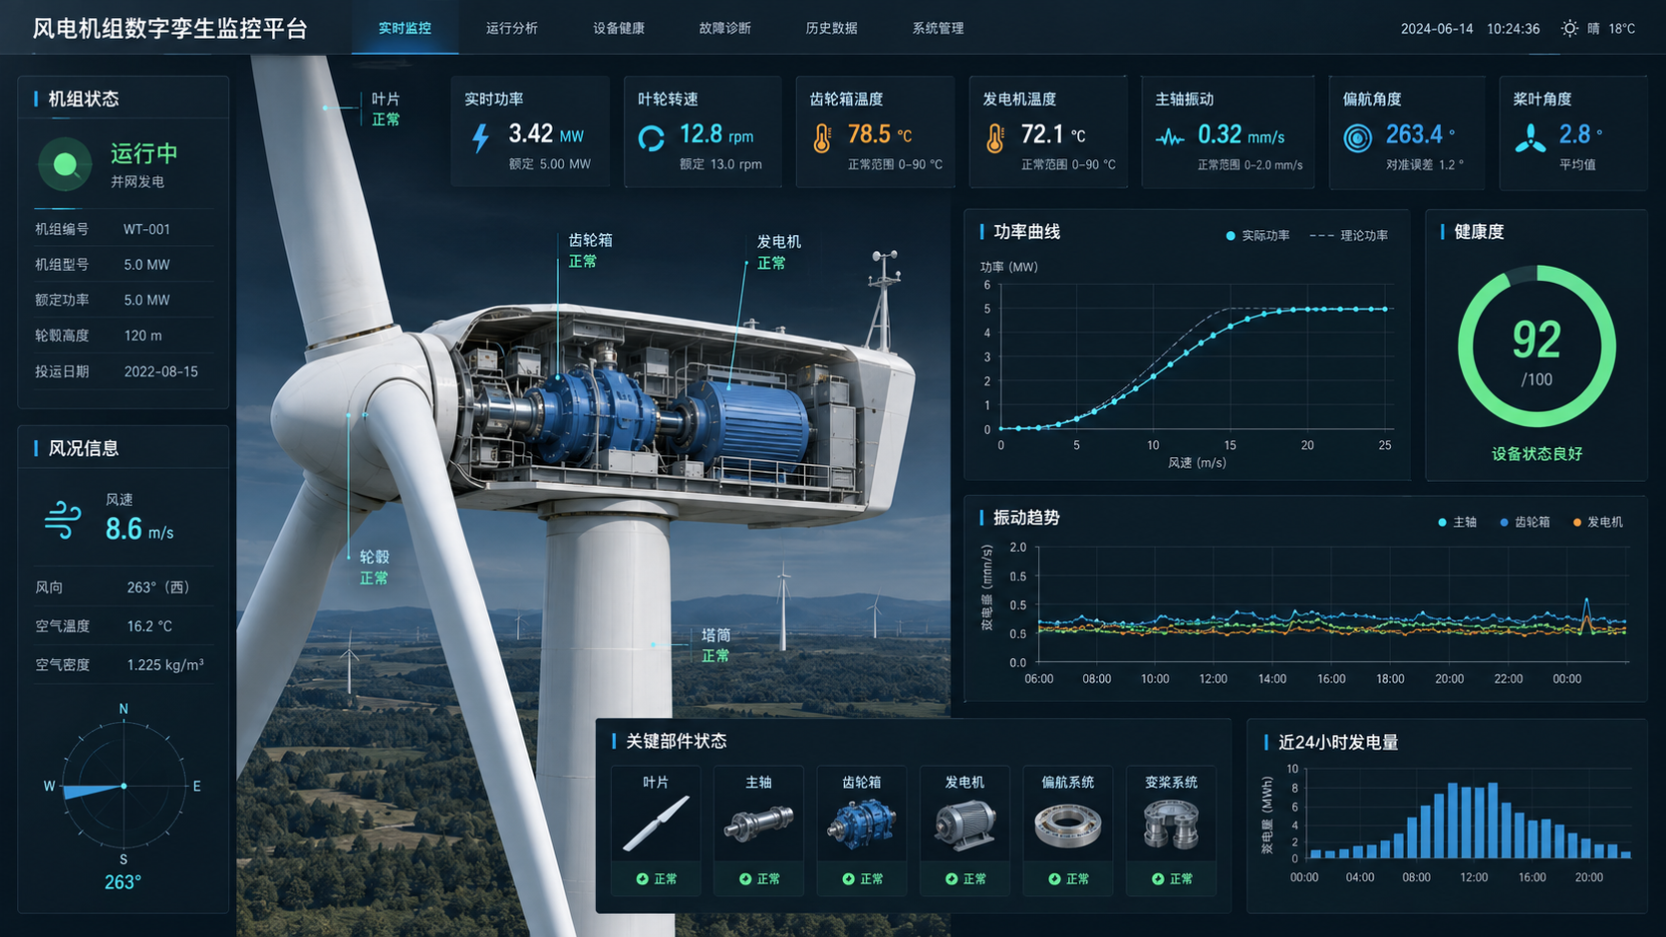The image size is (1666, 937).
Task: Click the wind direction compass
Action: point(124,786)
